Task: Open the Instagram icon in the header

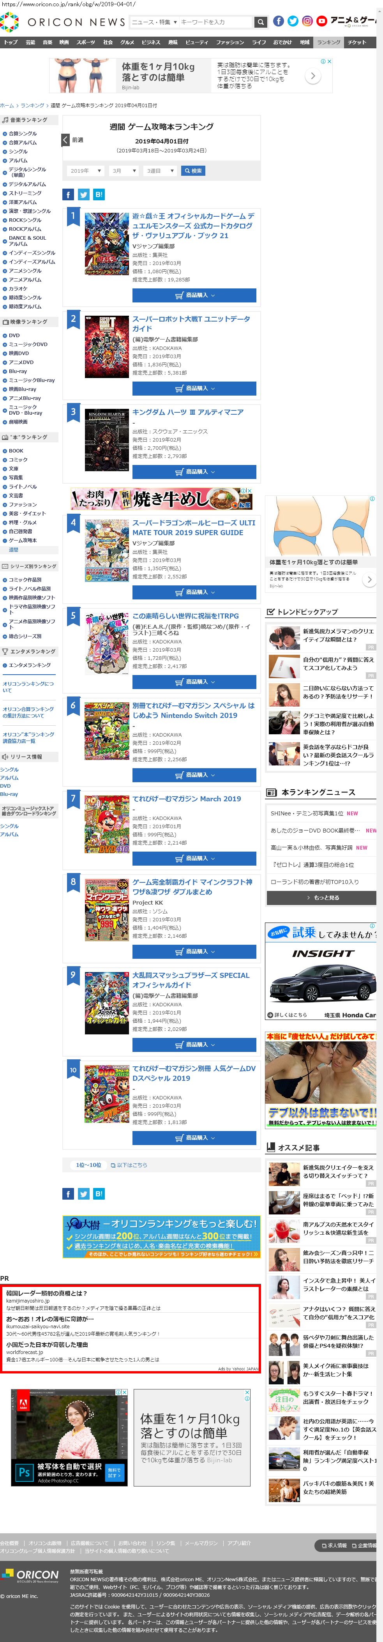Action: pyautogui.click(x=307, y=21)
